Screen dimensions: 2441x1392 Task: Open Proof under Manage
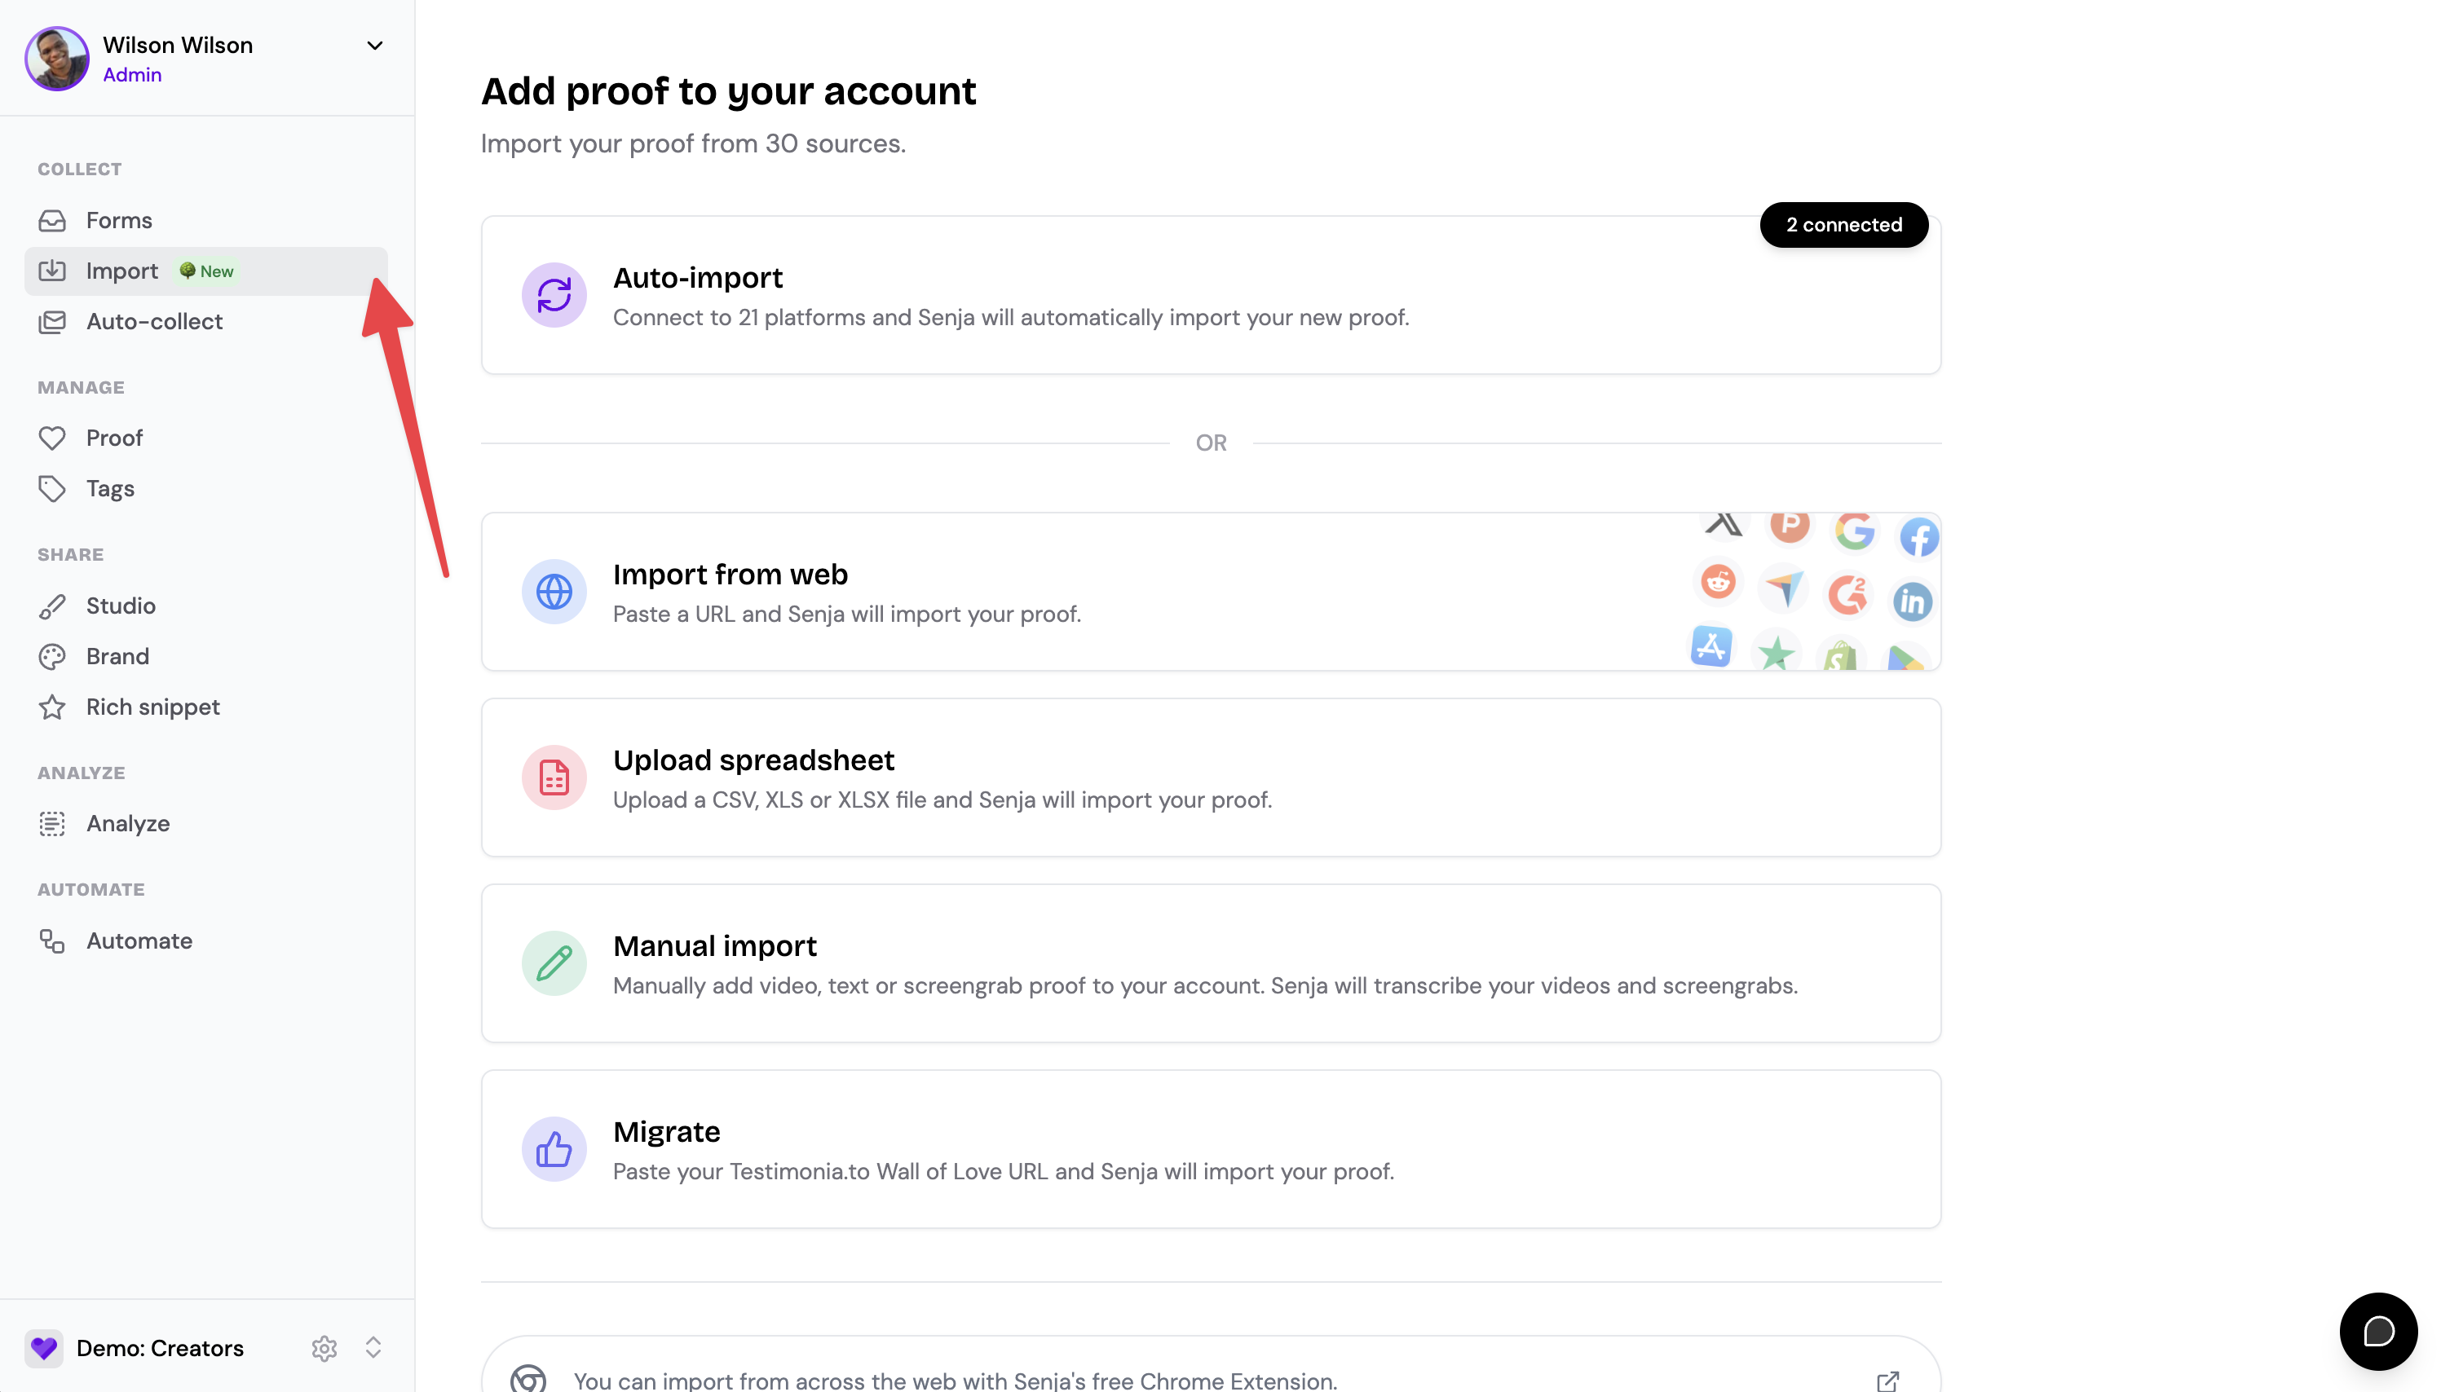tap(205, 438)
